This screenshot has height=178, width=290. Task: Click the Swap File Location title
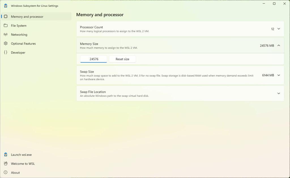click(93, 92)
